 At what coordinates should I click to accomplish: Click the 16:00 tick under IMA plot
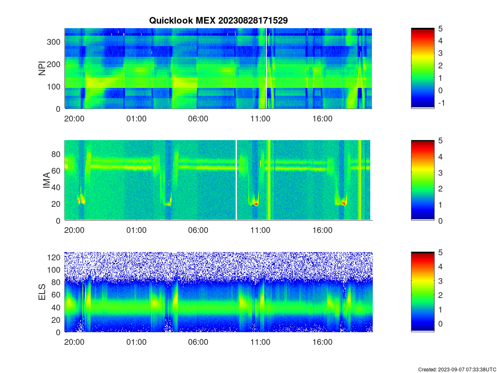(323, 230)
